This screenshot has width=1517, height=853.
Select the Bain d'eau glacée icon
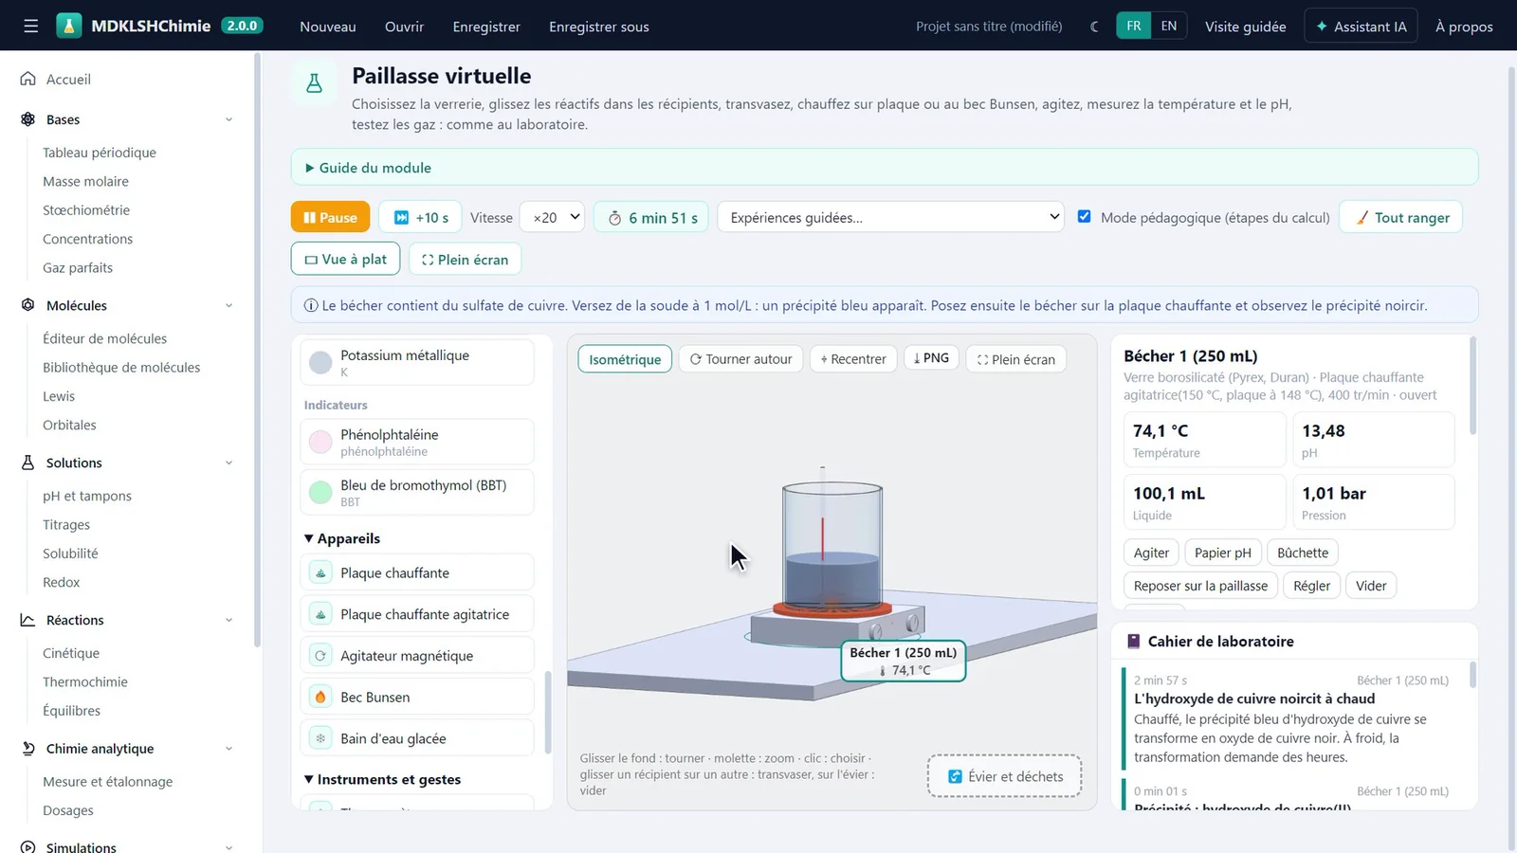tap(320, 738)
